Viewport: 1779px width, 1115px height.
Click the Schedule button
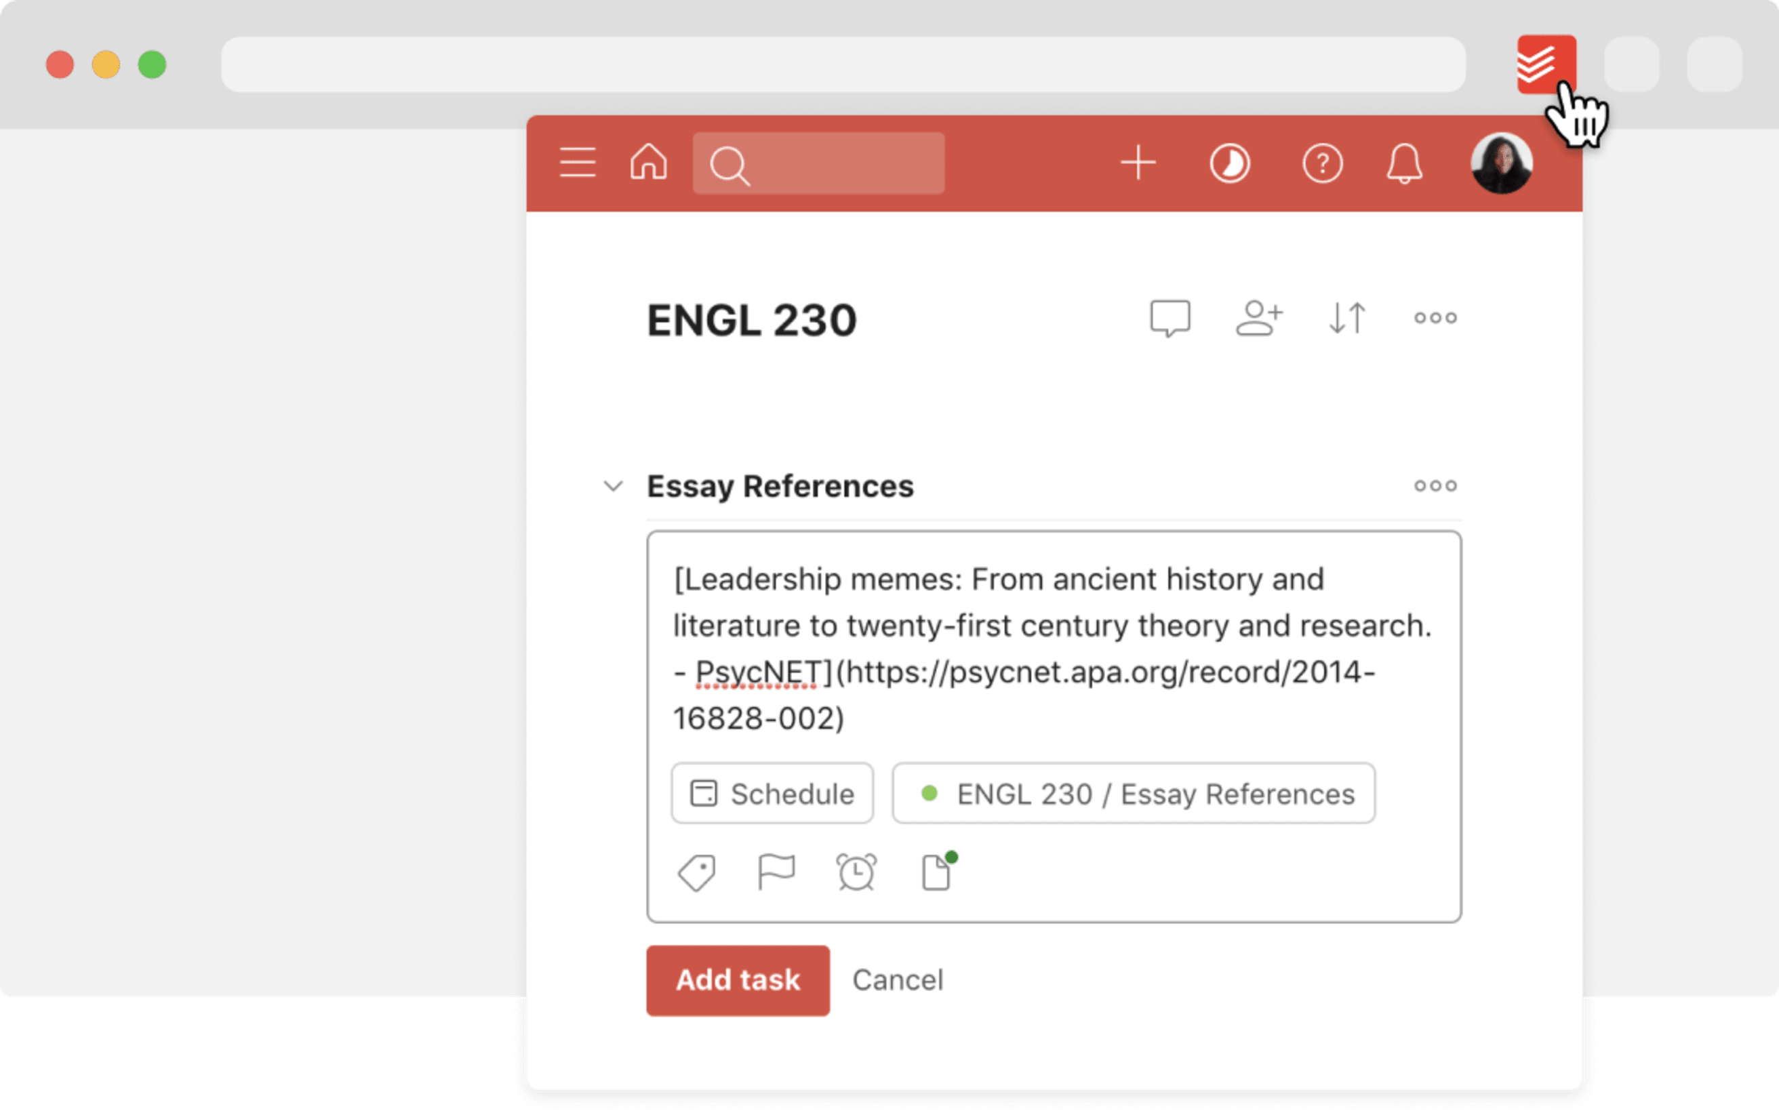coord(772,794)
